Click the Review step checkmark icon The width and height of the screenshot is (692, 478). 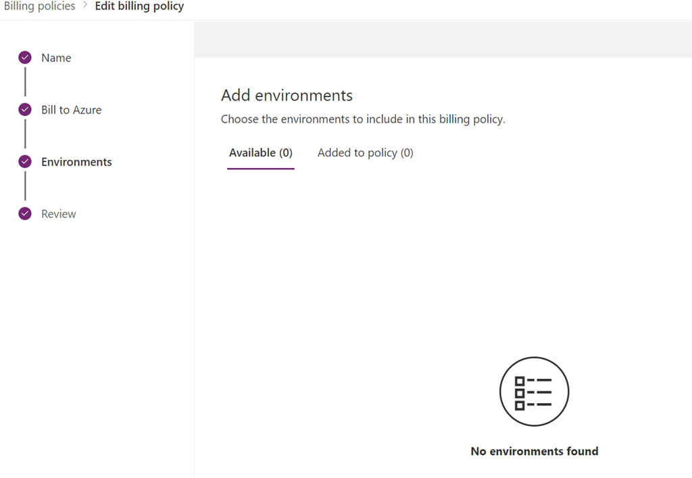[x=25, y=214]
